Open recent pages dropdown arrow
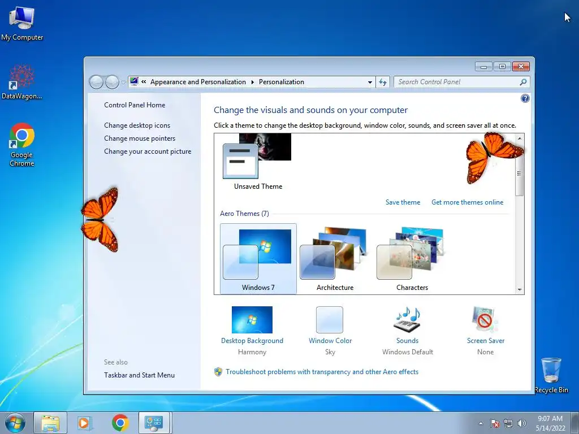579x434 pixels. pos(123,83)
